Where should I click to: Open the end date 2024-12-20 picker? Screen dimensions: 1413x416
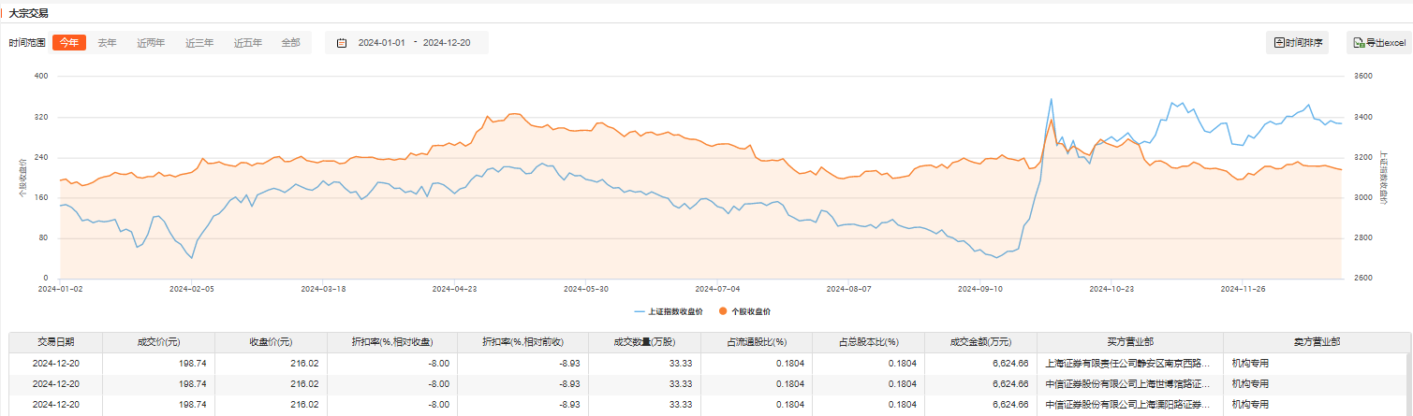point(447,43)
